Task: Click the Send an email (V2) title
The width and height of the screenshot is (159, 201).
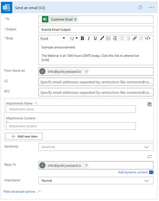Action: tap(30, 8)
